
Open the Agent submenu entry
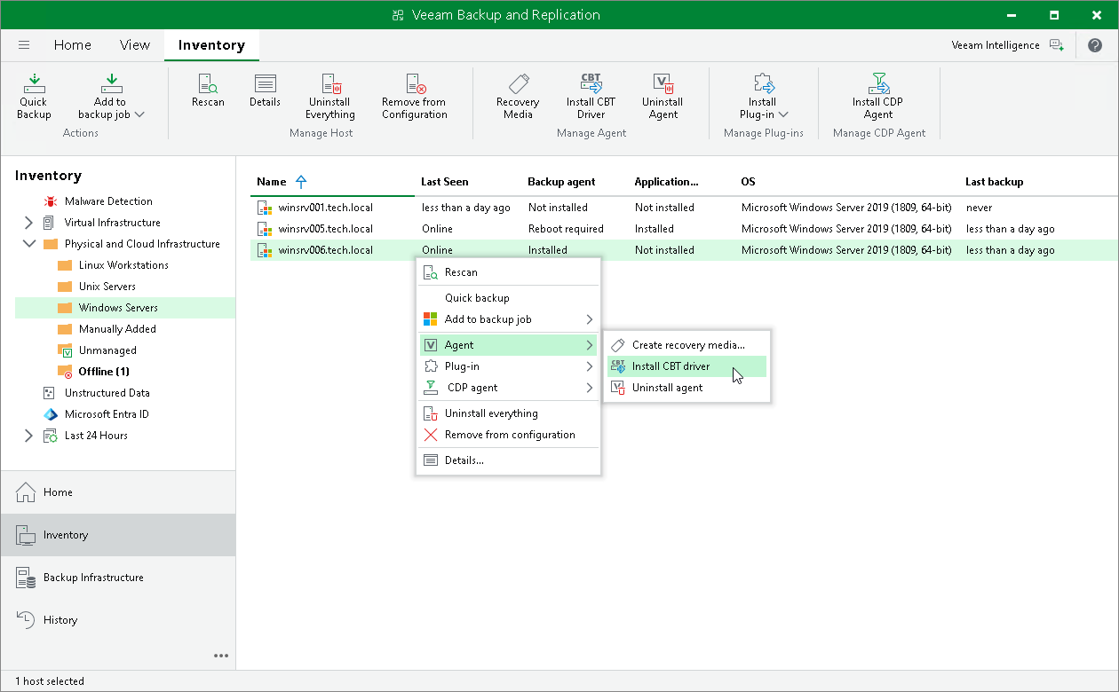(508, 345)
